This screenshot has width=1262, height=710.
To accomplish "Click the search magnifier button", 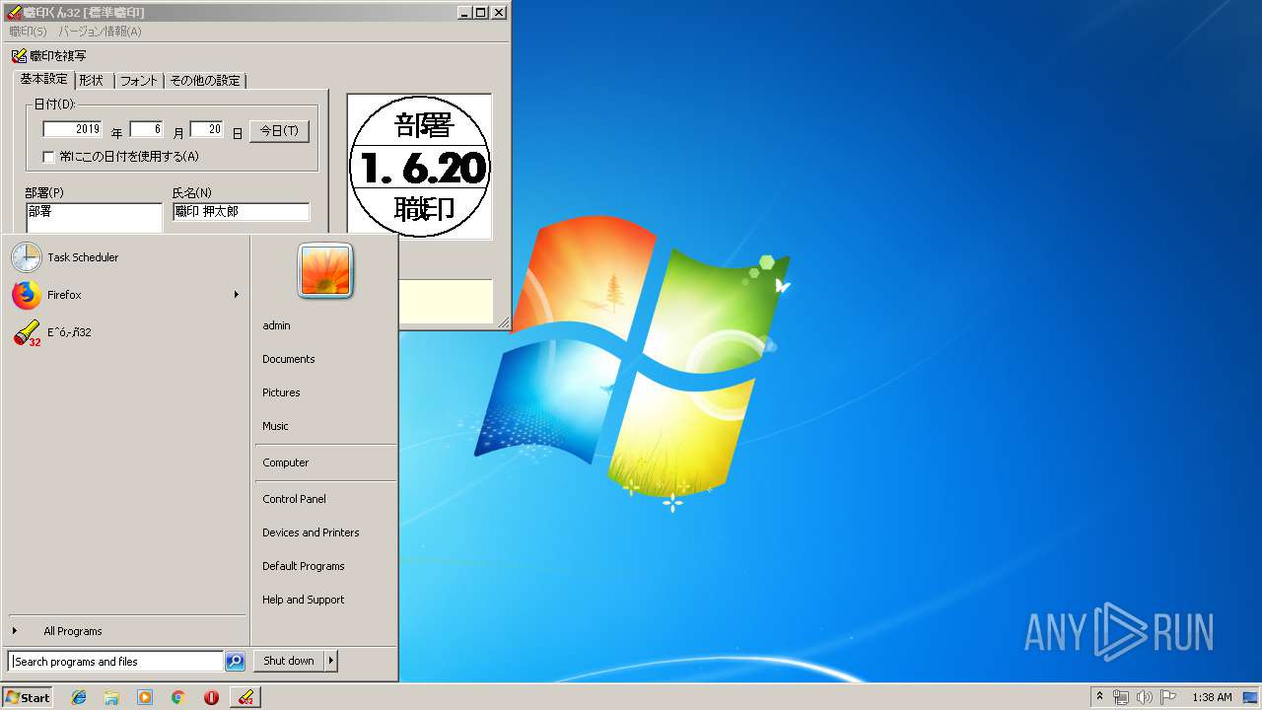I will [235, 662].
